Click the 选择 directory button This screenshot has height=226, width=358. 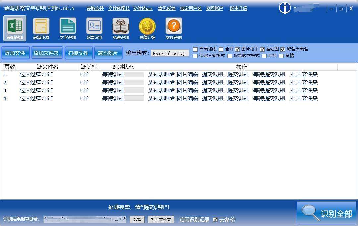click(x=137, y=220)
